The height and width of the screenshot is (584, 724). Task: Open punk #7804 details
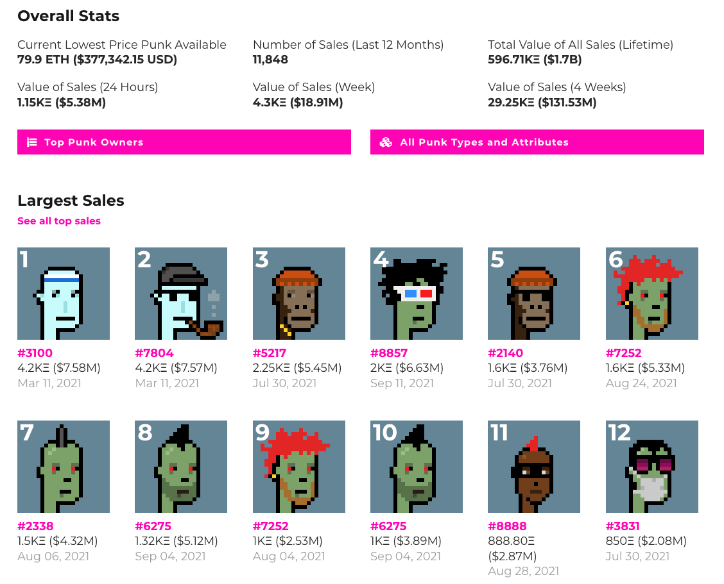click(x=155, y=353)
